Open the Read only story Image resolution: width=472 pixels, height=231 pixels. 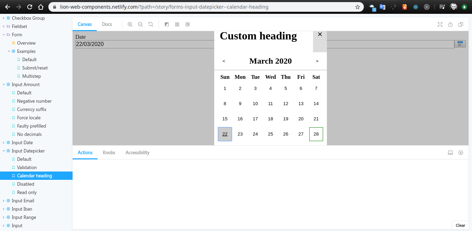(x=27, y=192)
